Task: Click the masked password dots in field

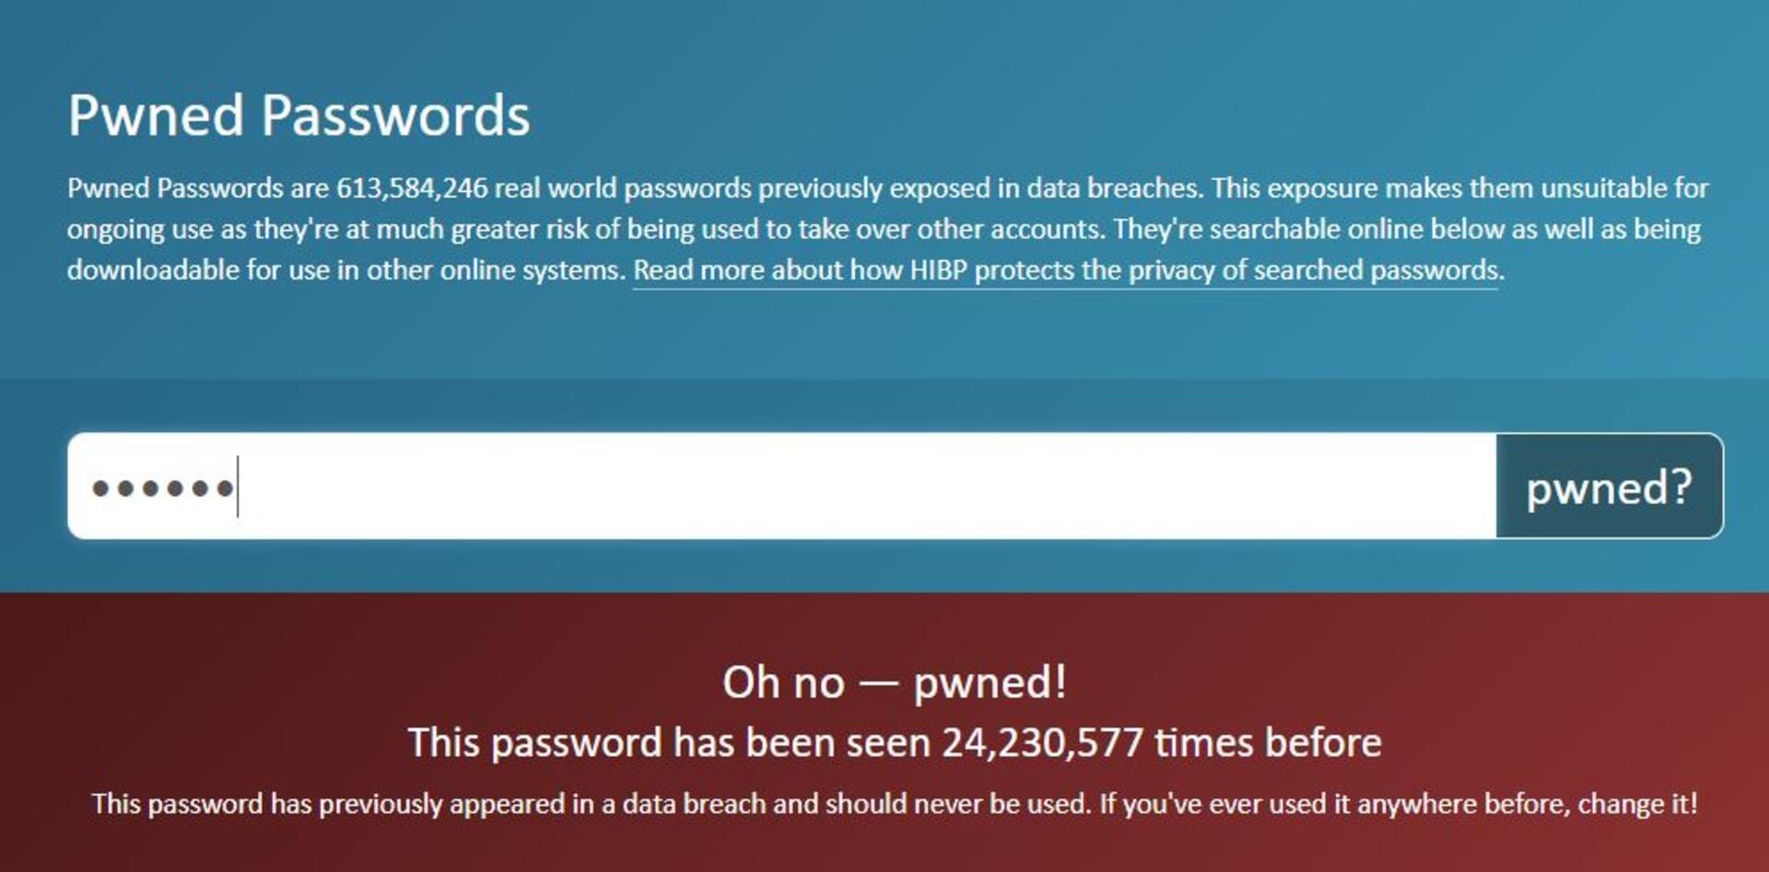Action: tap(162, 488)
